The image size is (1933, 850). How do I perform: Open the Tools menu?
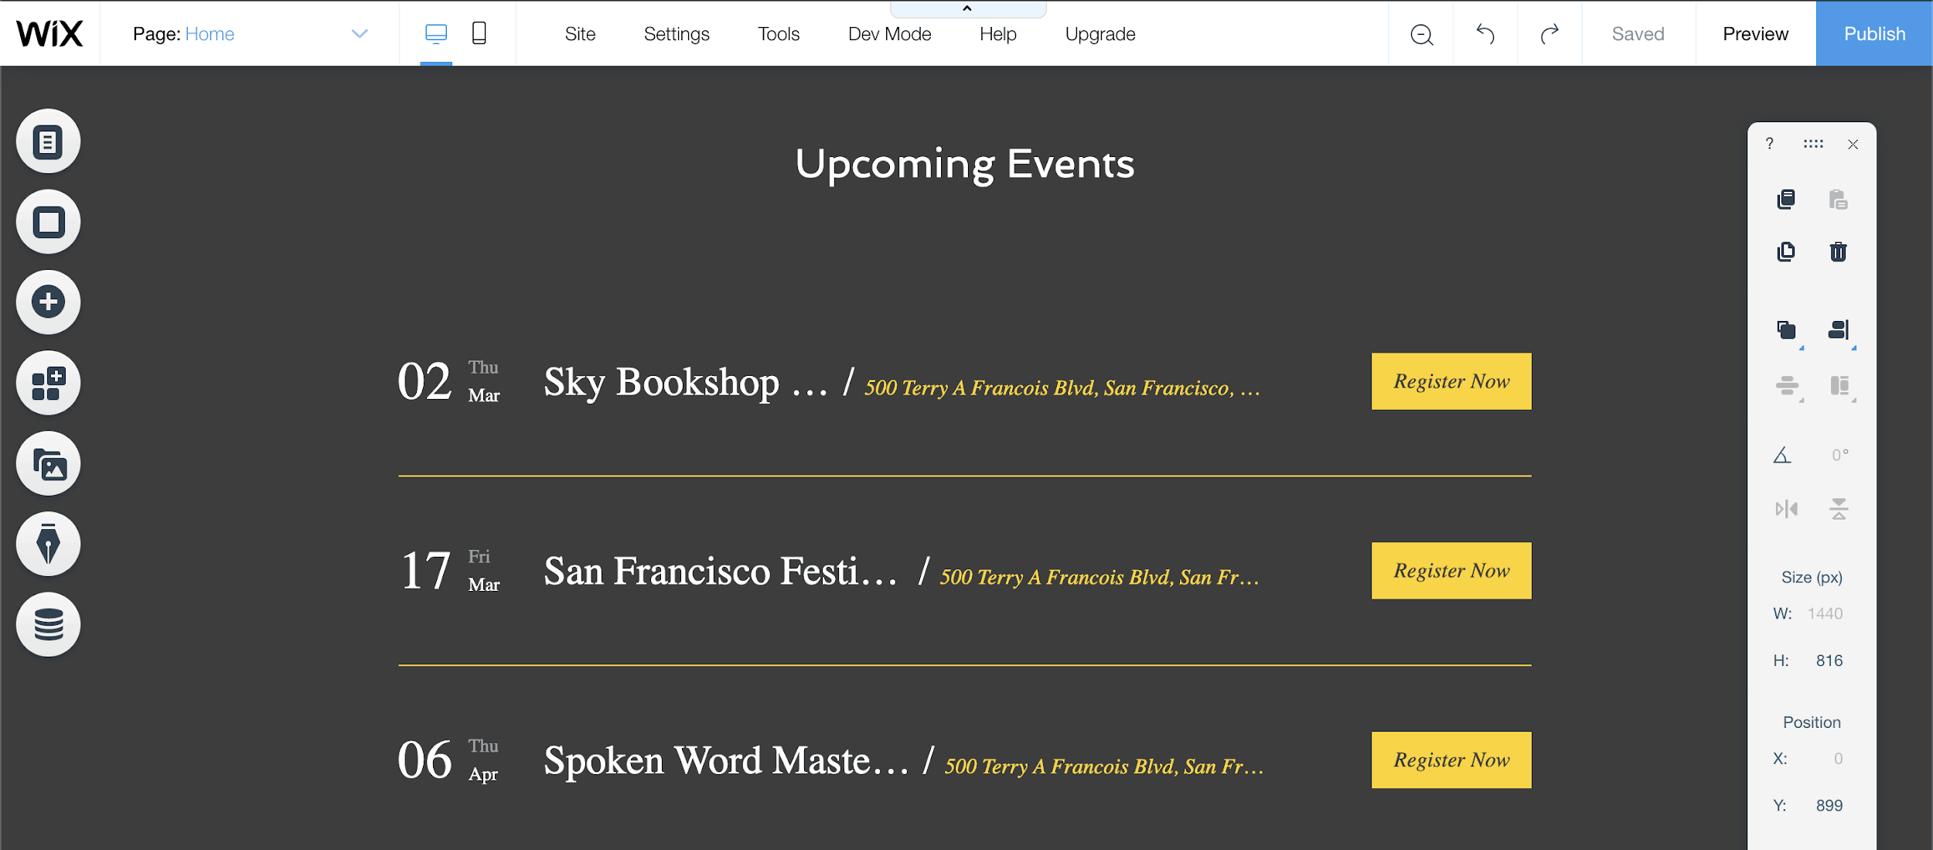[779, 34]
